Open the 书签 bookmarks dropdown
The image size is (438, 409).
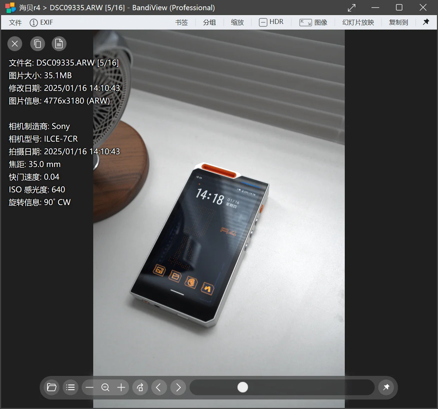[x=182, y=22]
